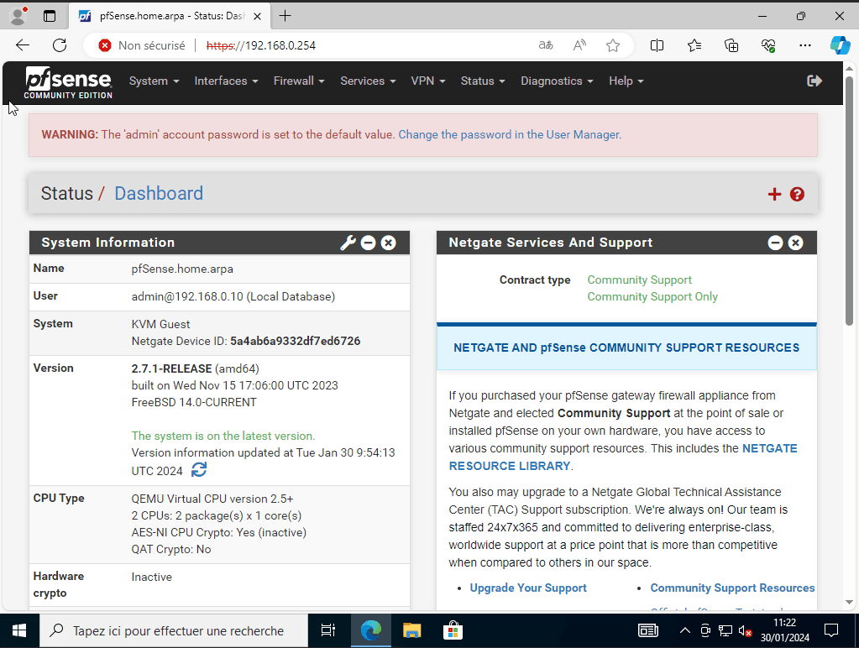The image size is (859, 648).
Task: Click the plus icon to add widget
Action: (774, 195)
